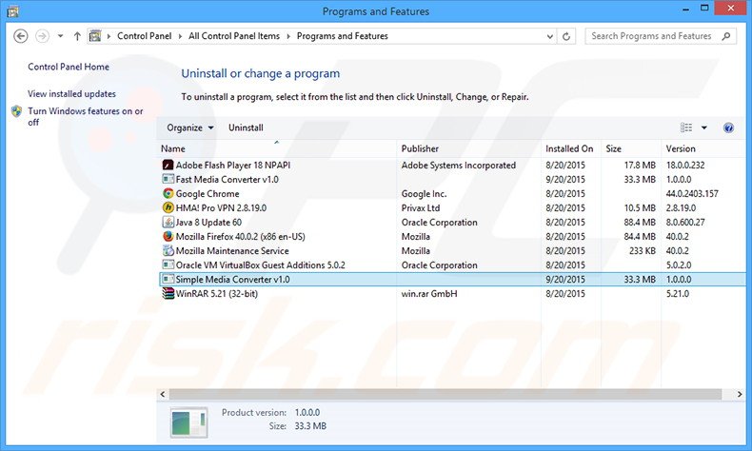Image resolution: width=752 pixels, height=451 pixels.
Task: Click the Uninstall toolbar button
Action: point(246,127)
